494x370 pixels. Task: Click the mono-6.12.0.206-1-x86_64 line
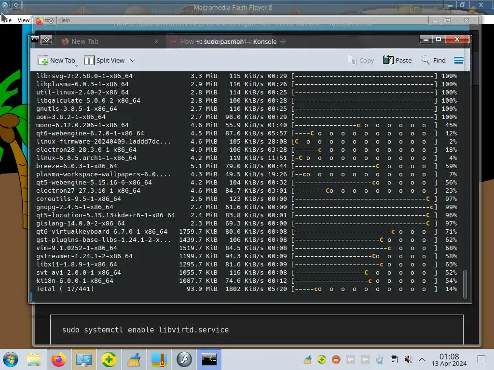point(246,125)
